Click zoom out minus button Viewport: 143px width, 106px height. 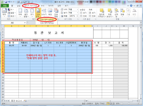122,103
